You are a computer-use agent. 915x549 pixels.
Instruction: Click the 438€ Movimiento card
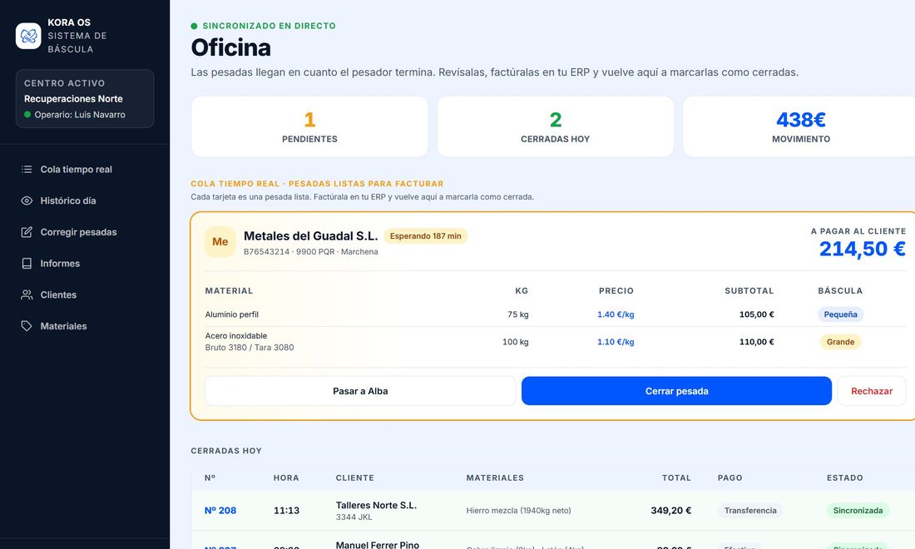coord(800,126)
